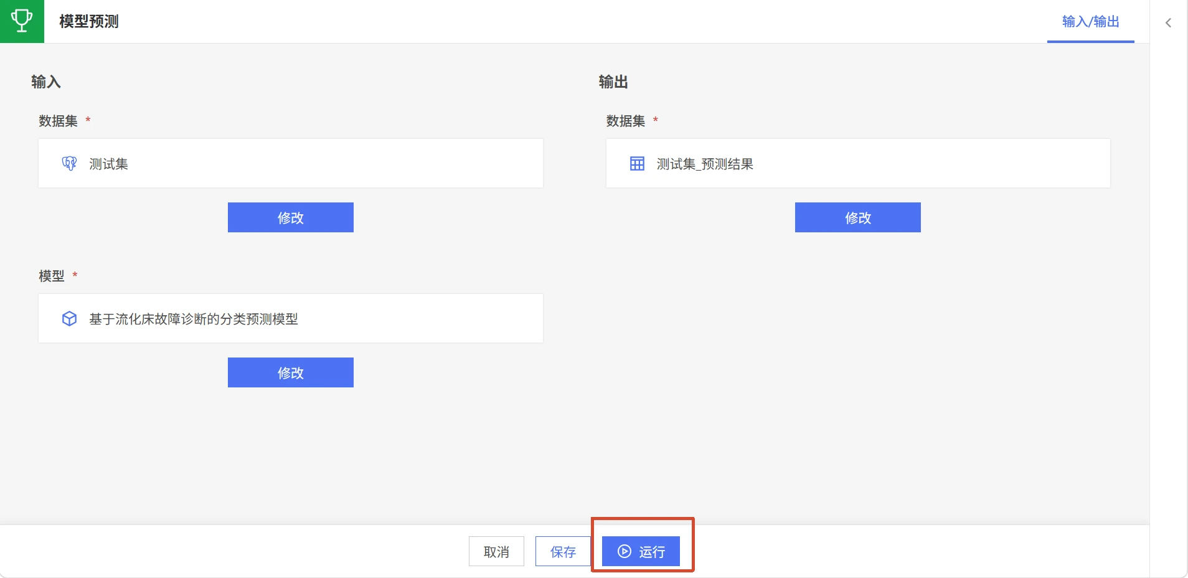
Task: Click 修改 below the output 测试集_预测结果 dataset
Action: point(858,217)
